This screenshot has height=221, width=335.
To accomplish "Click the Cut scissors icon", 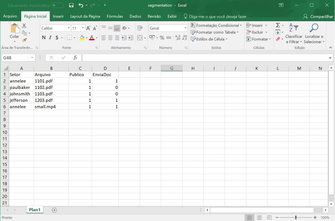I will click(24, 26).
